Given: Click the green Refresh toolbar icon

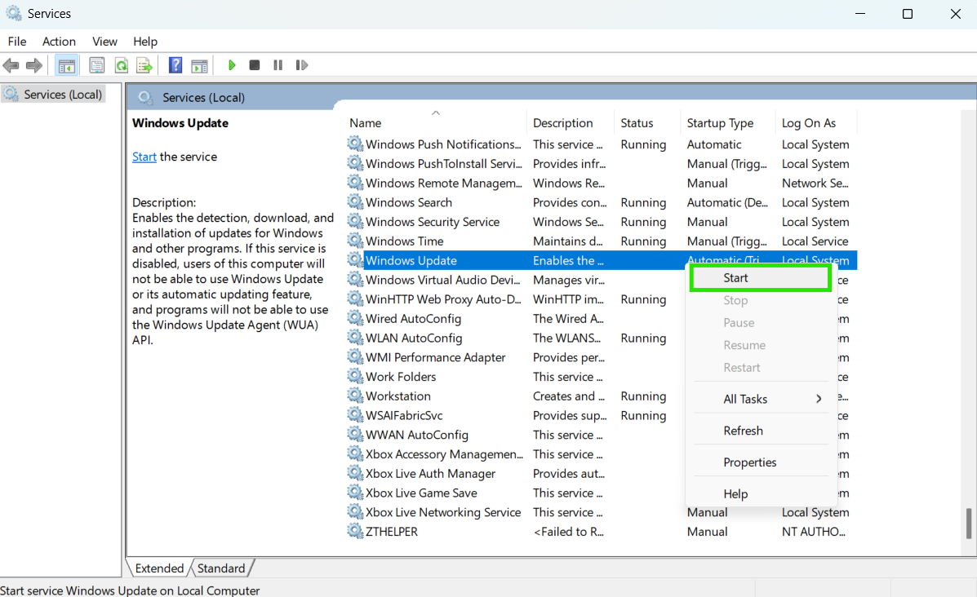Looking at the screenshot, I should coord(121,64).
